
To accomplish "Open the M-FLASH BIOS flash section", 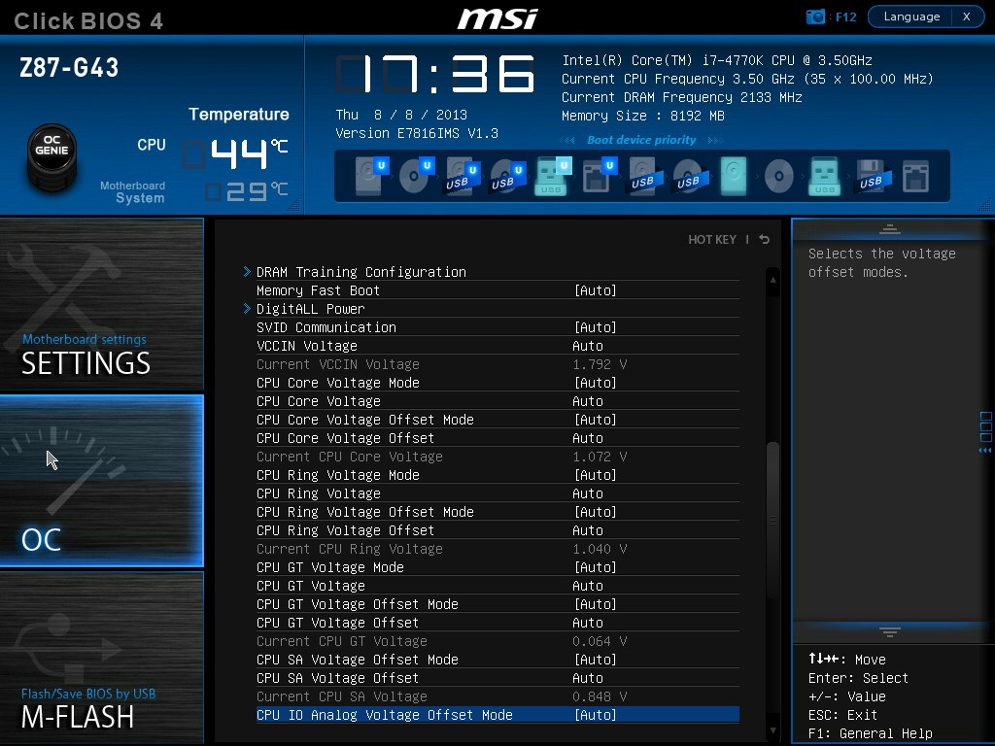I will click(x=101, y=658).
